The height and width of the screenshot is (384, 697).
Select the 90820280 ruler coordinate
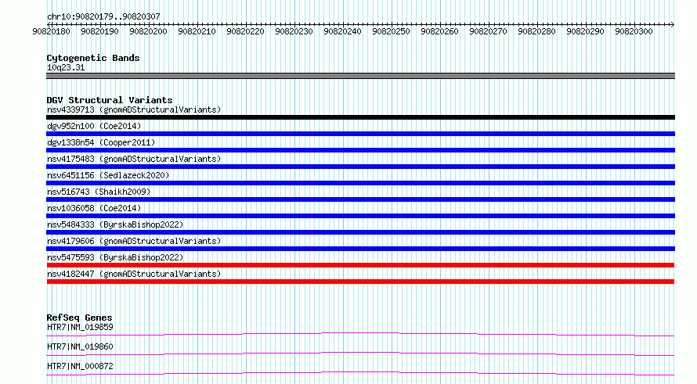click(536, 31)
